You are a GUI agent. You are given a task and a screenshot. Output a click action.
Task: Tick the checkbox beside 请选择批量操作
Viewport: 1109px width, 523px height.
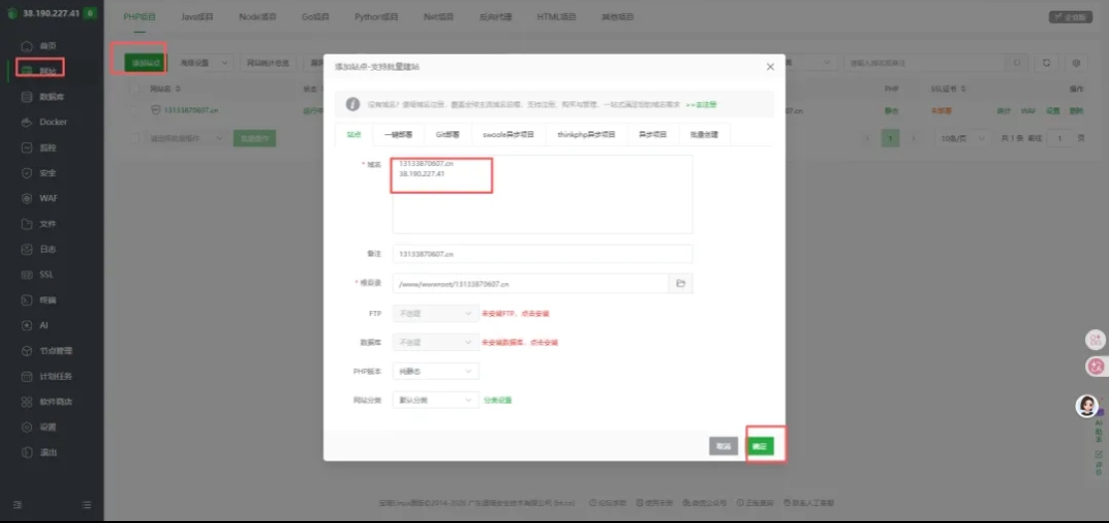(134, 138)
